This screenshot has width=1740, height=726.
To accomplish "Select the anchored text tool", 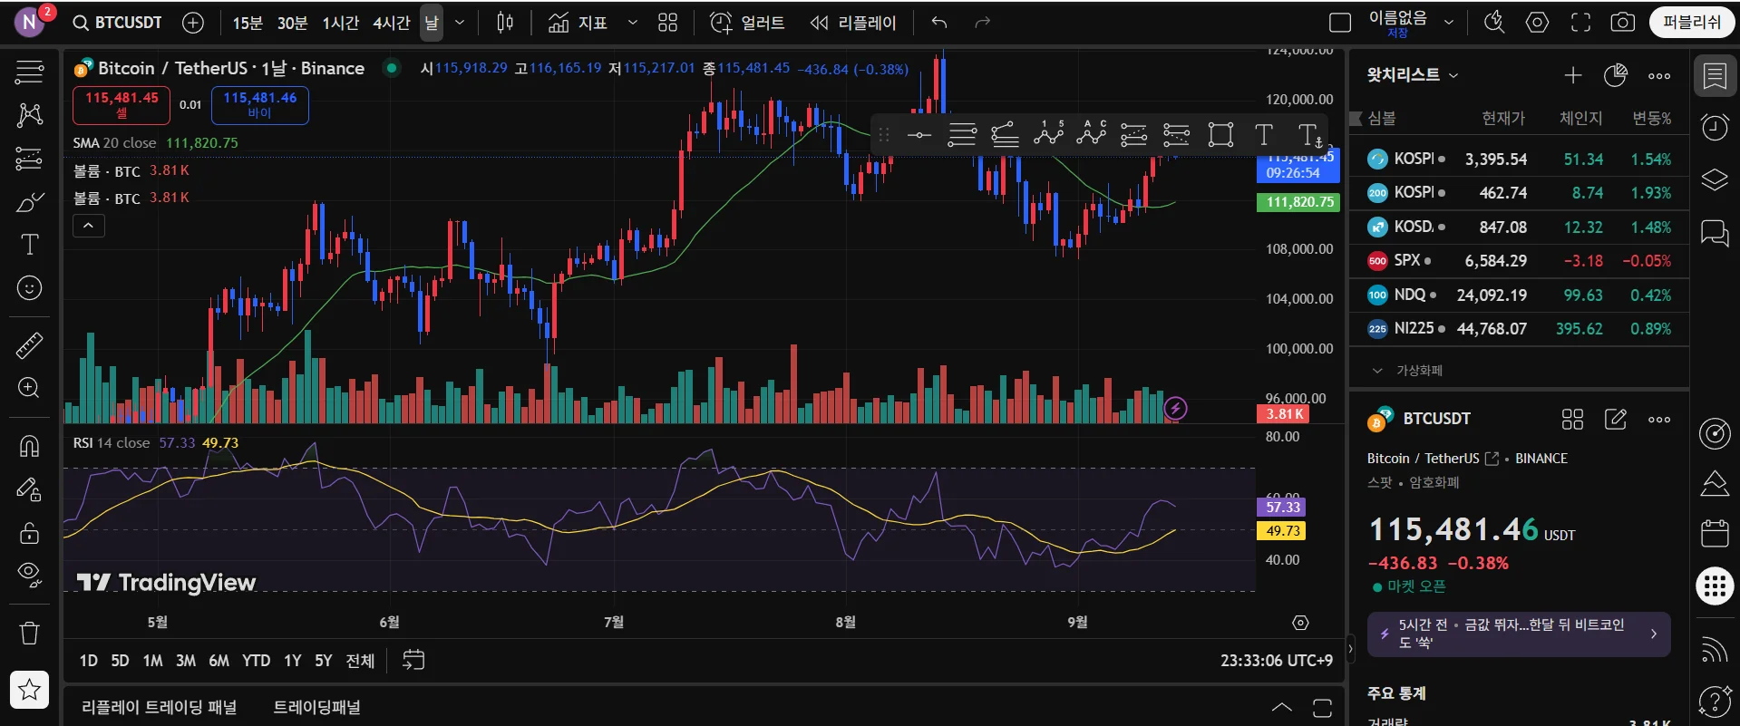I will coord(1309,135).
